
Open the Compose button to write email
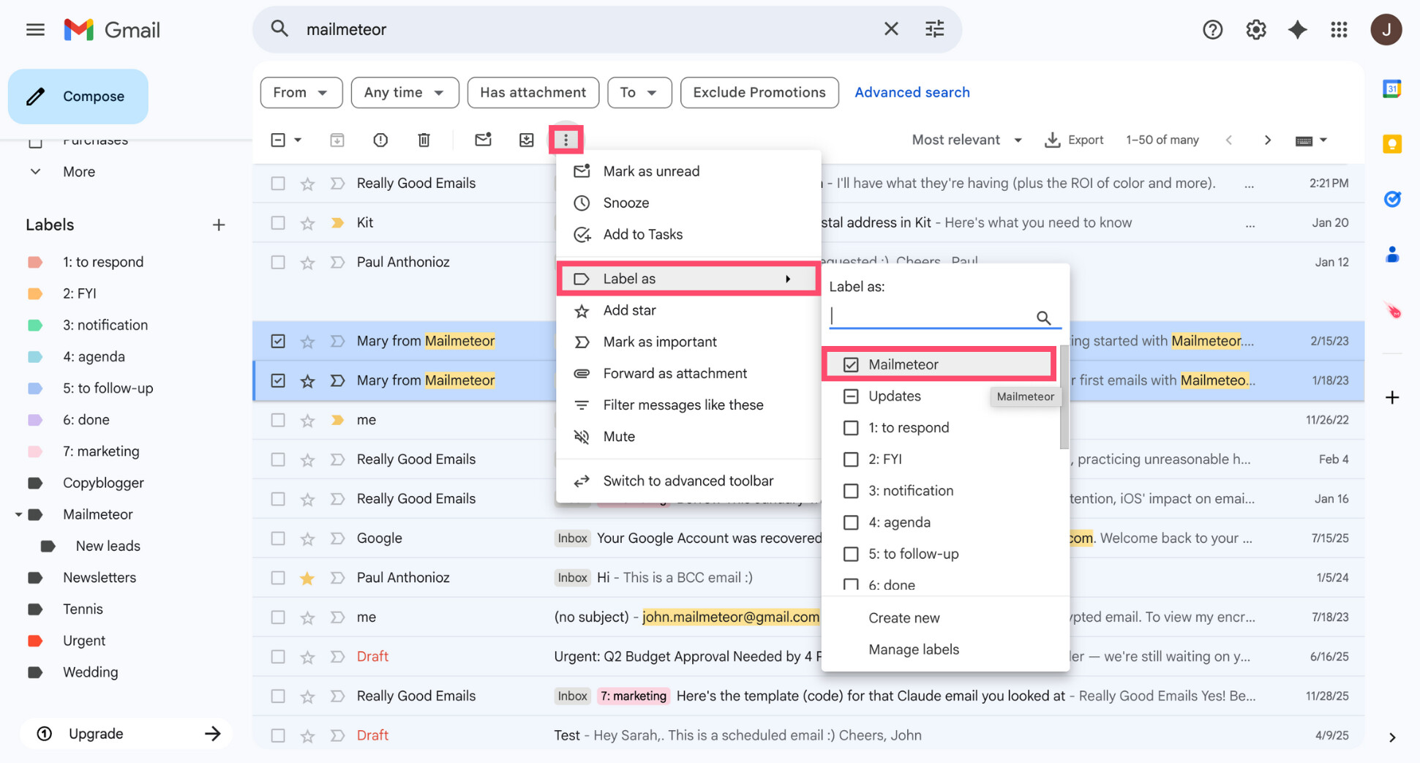pos(78,96)
